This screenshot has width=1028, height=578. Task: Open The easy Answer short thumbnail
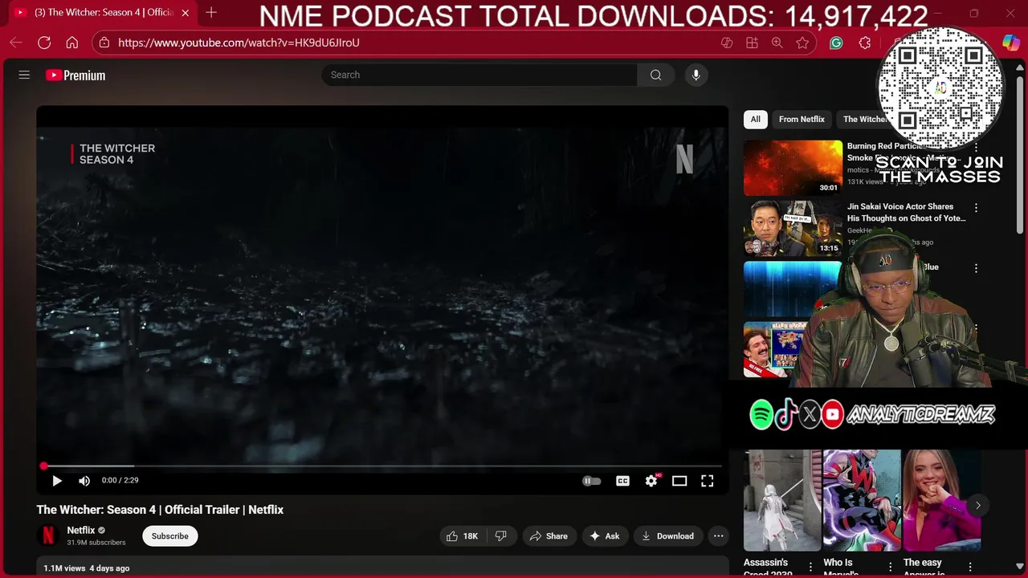click(942, 500)
